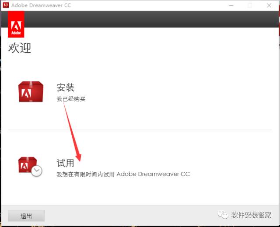Click the red Install box icon
This screenshot has width=280, height=227.
click(31, 92)
